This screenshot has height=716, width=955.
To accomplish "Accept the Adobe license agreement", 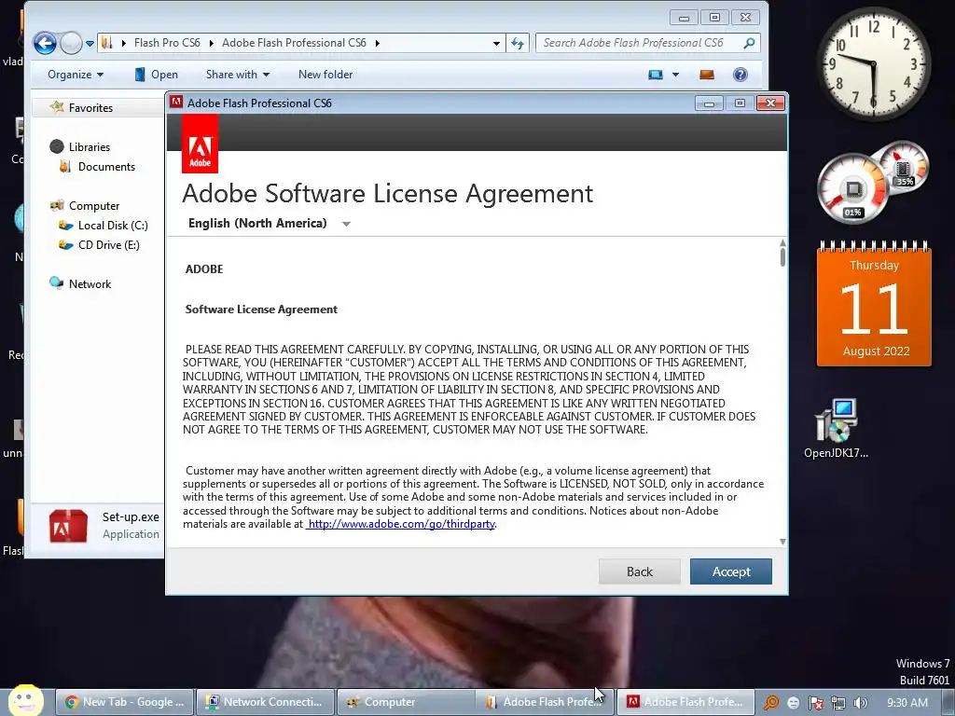I will (x=731, y=571).
